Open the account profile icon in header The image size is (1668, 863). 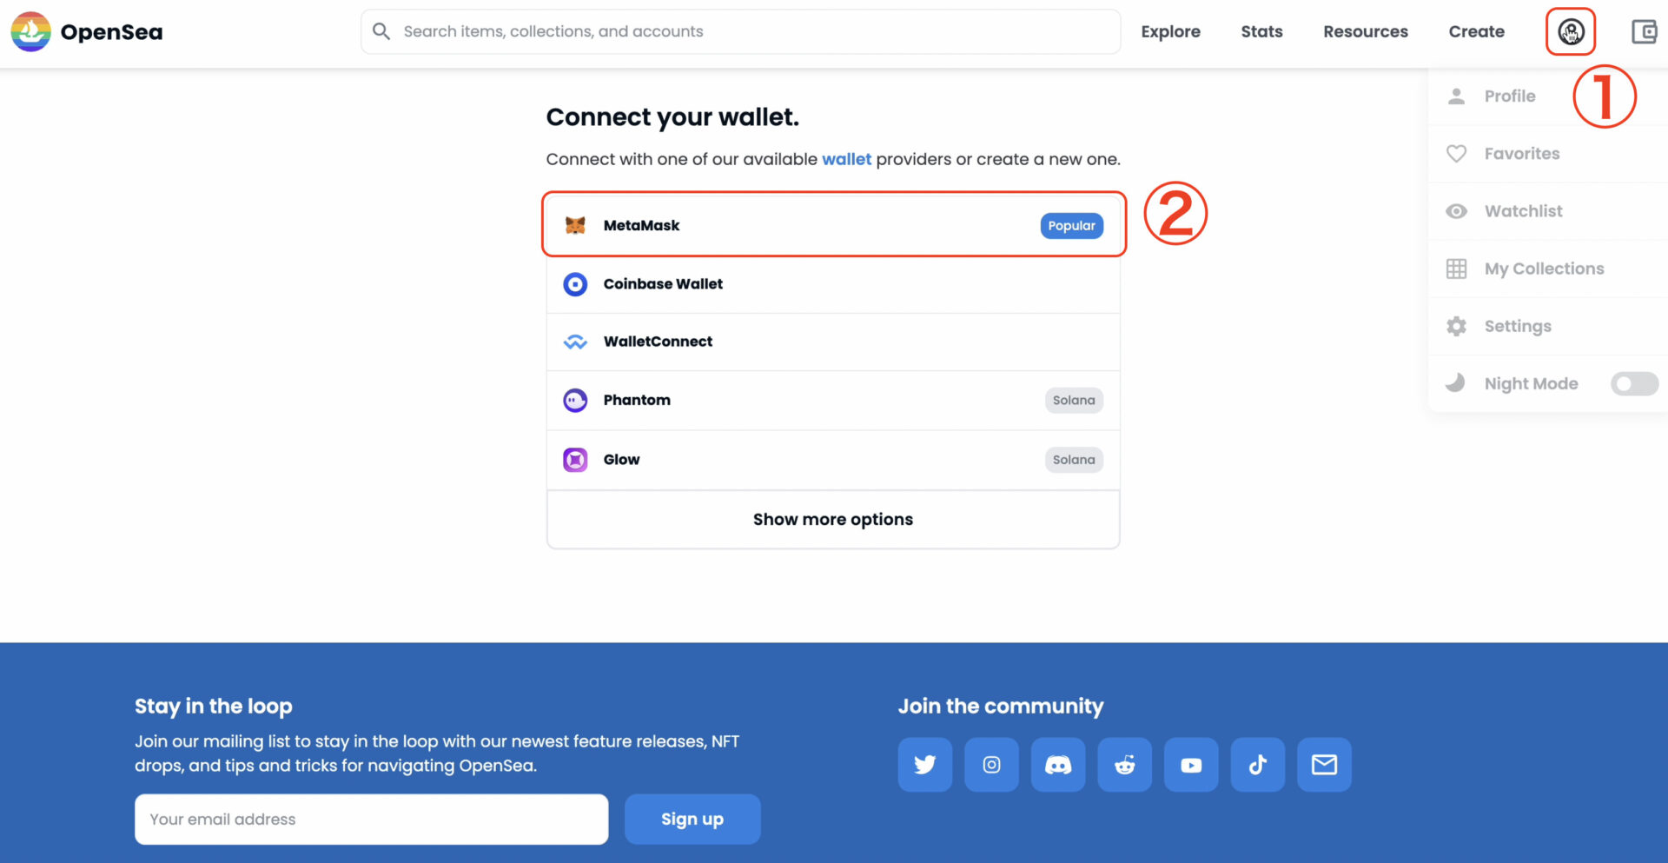tap(1571, 32)
